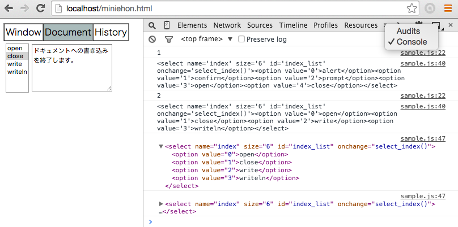Click the option value="1" close node
The width and height of the screenshot is (458, 227).
[x=232, y=162]
